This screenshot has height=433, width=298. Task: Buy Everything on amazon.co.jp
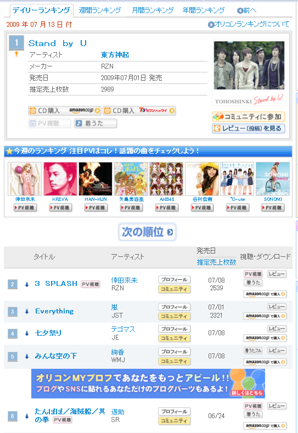(x=265, y=316)
